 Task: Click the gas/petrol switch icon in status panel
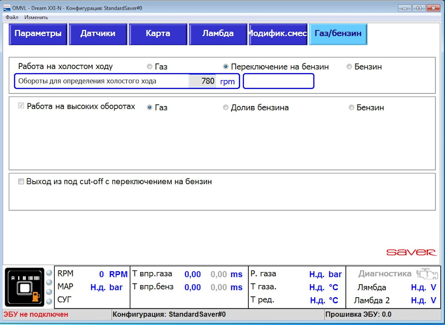coord(25,288)
